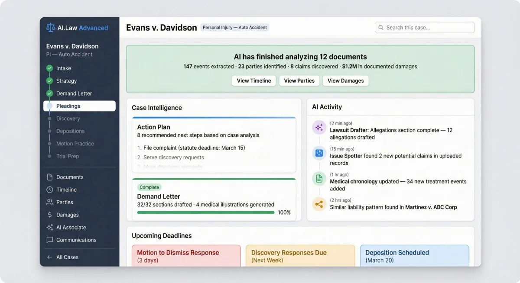This screenshot has height=283, width=520.
Task: Click the '(2 hrs ago)' timestamp
Action: [x=341, y=200]
